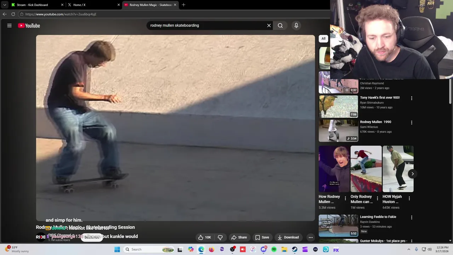Image resolution: width=453 pixels, height=255 pixels.
Task: Open Tony Hawk's first ever 900! title
Action: [380, 98]
